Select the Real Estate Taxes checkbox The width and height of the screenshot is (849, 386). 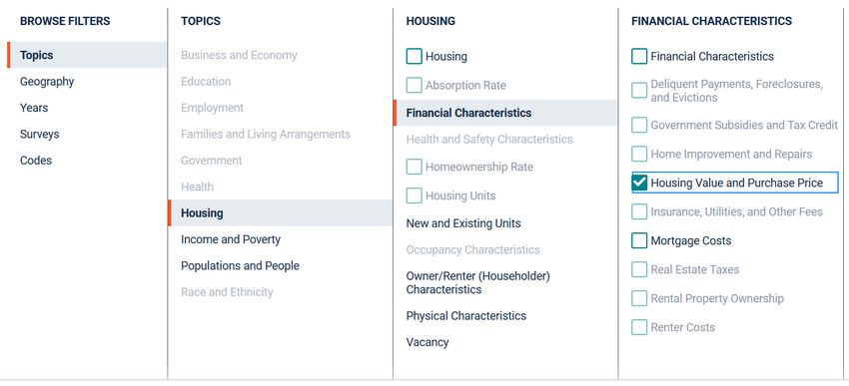(x=639, y=269)
